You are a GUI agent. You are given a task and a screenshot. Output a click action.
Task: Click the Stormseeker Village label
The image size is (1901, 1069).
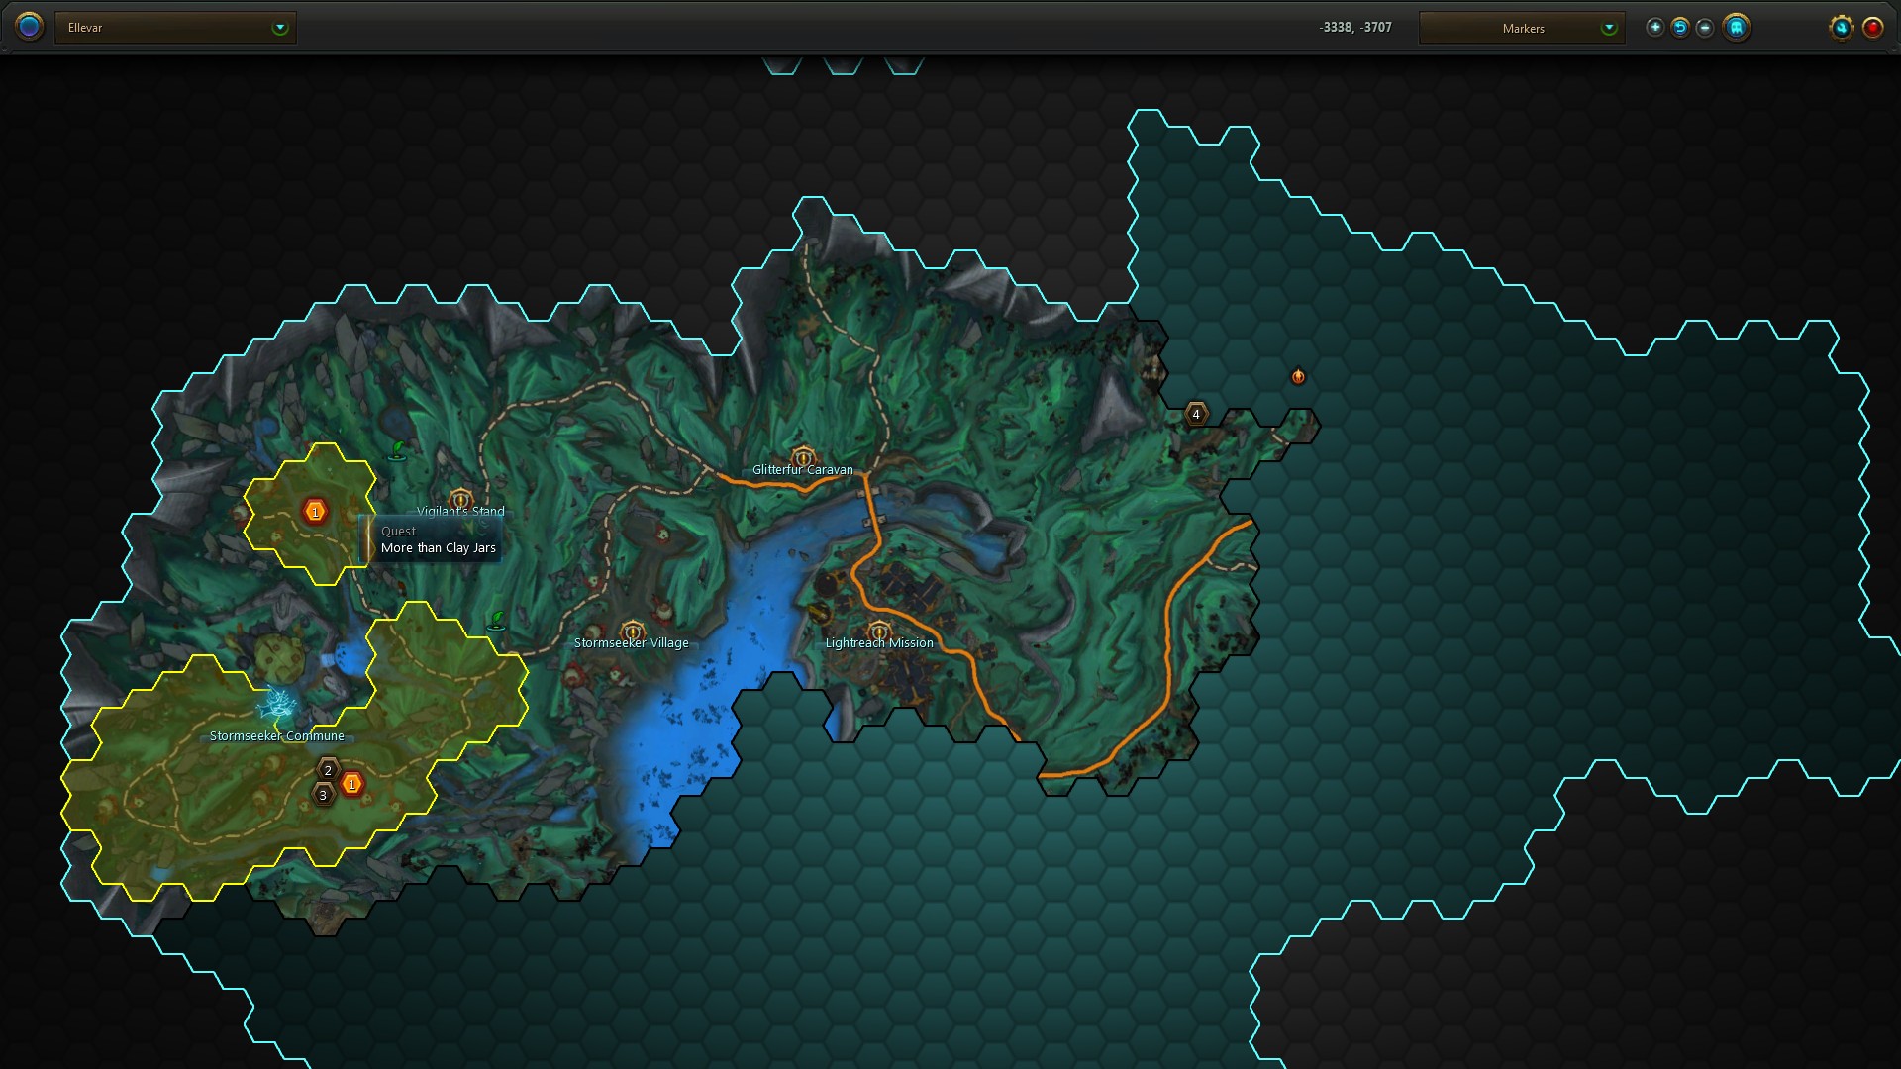point(632,643)
